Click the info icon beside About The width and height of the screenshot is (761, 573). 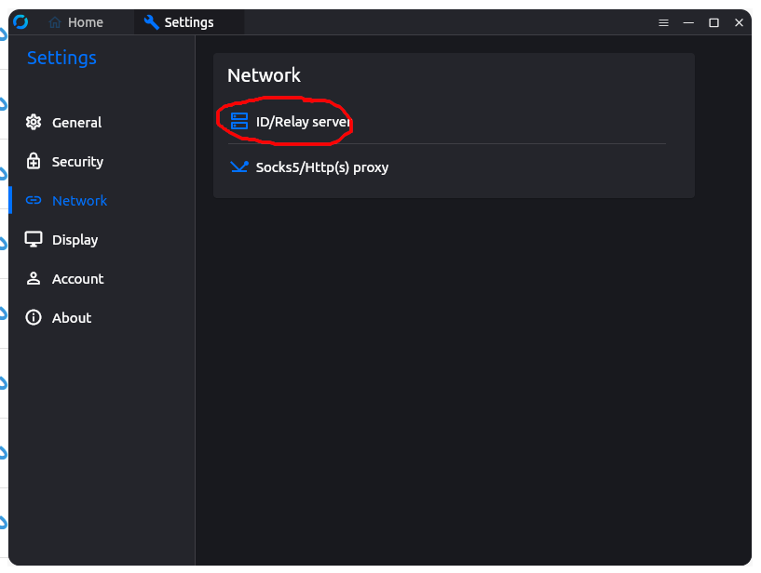[x=34, y=317]
